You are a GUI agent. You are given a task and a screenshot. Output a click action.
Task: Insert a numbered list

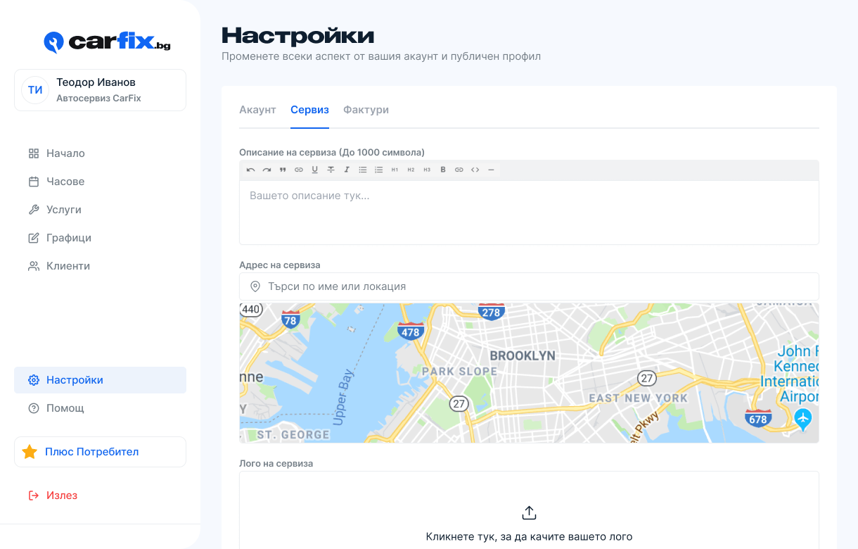(x=378, y=170)
